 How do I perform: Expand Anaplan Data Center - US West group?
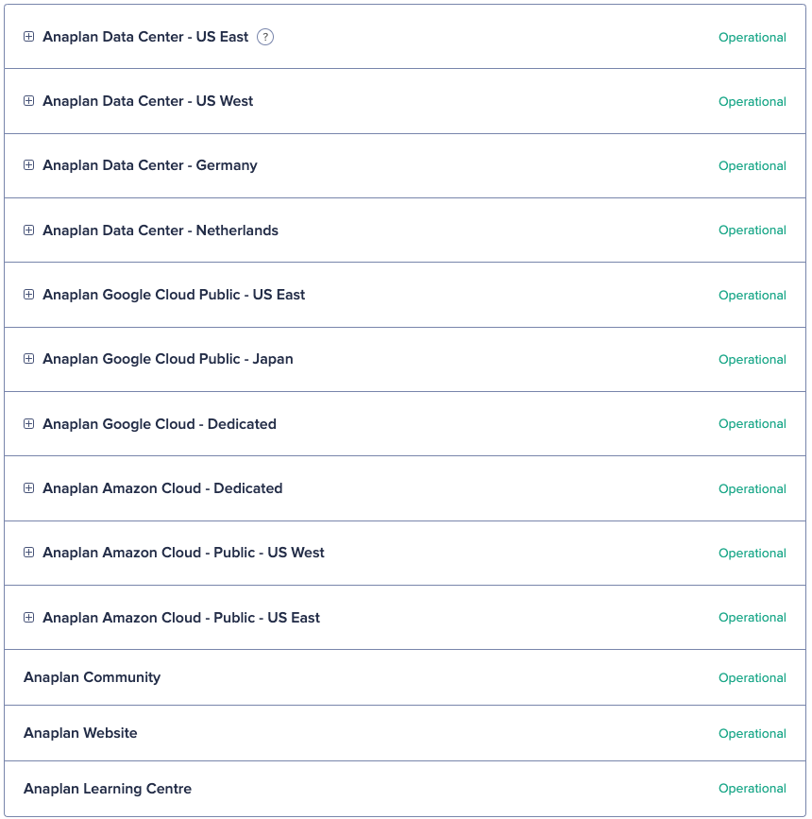[x=28, y=101]
